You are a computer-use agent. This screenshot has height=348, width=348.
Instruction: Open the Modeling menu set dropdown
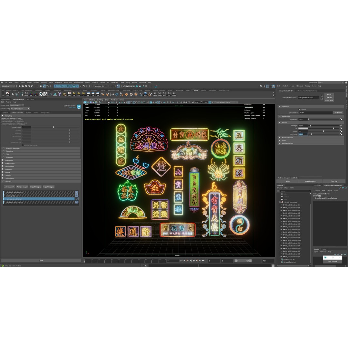pyautogui.click(x=8, y=86)
